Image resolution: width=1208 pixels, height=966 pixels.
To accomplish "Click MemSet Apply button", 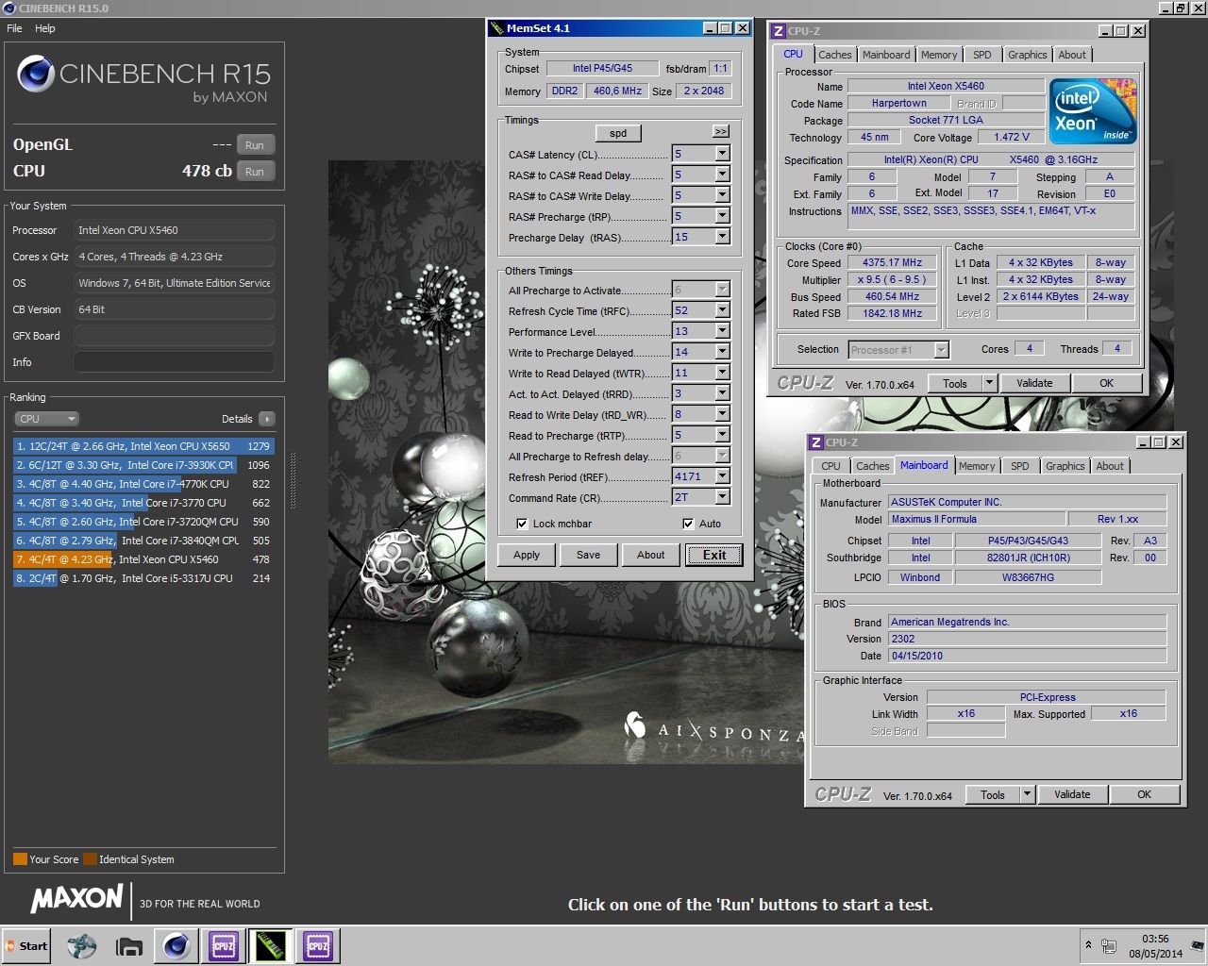I will tap(527, 555).
